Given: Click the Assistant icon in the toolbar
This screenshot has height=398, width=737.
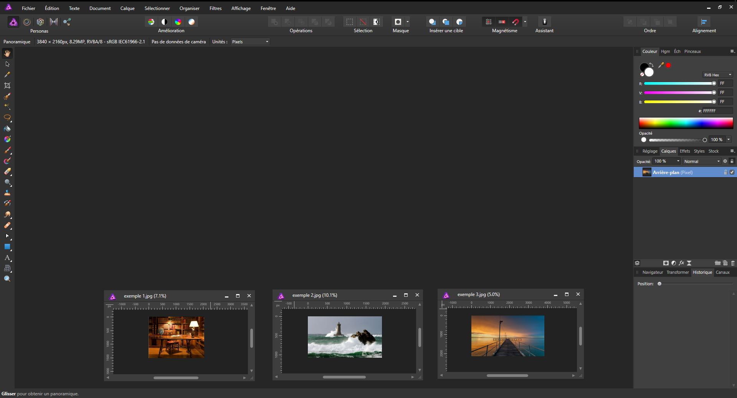Looking at the screenshot, I should tap(544, 22).
